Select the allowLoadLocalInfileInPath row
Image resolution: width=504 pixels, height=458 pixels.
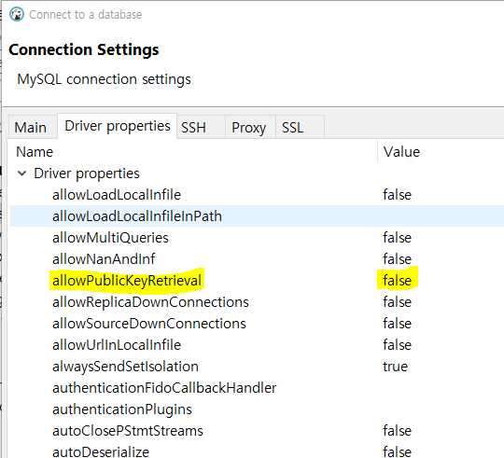tap(258, 216)
